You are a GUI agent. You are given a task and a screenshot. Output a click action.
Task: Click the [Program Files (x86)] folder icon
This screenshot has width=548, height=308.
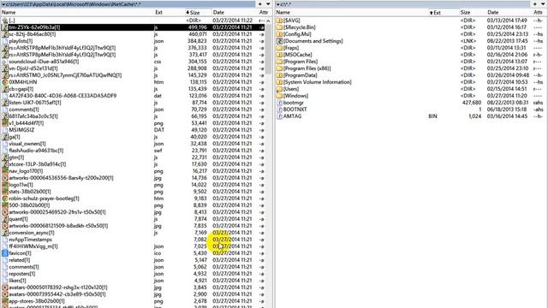pyautogui.click(x=279, y=68)
